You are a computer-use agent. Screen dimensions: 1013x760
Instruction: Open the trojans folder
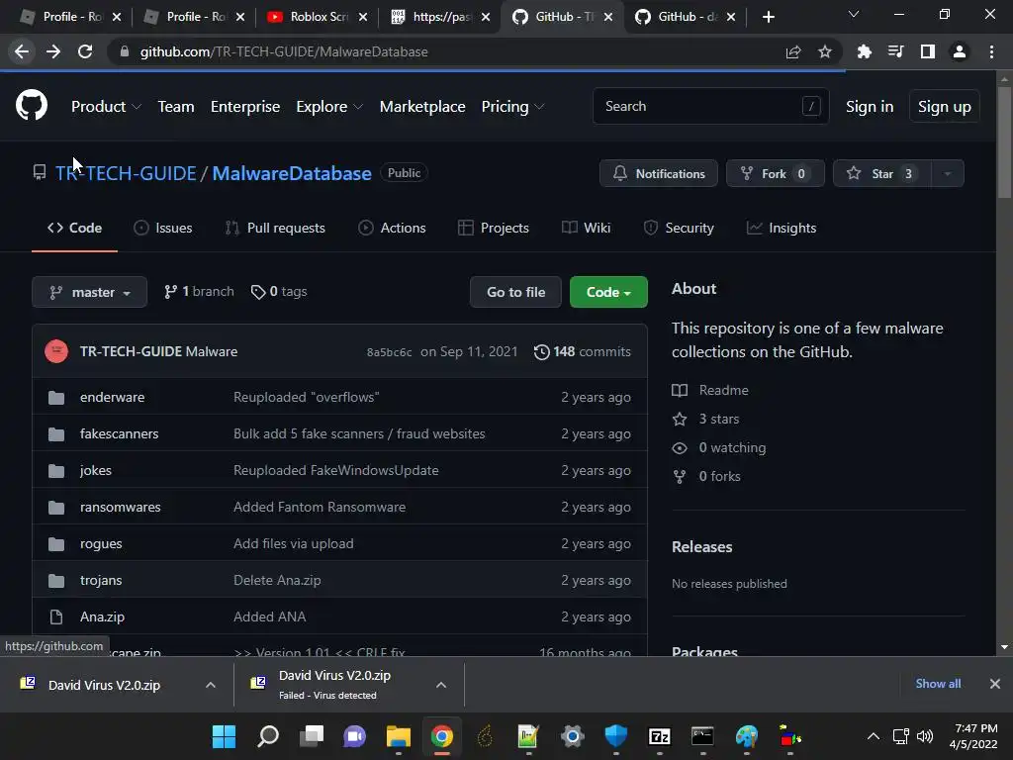[101, 580]
